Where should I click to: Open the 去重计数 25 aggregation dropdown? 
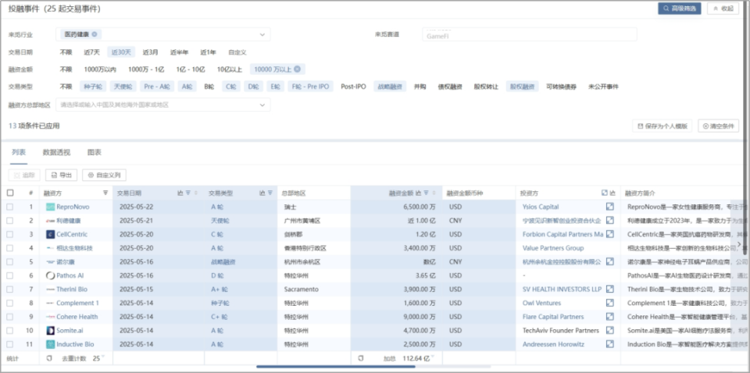click(x=103, y=357)
